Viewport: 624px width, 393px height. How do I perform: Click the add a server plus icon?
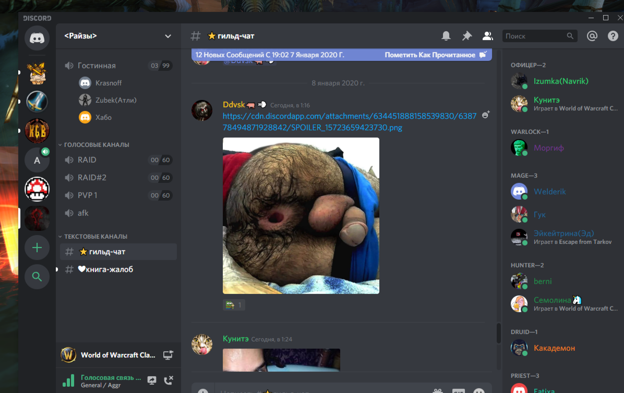click(x=37, y=248)
